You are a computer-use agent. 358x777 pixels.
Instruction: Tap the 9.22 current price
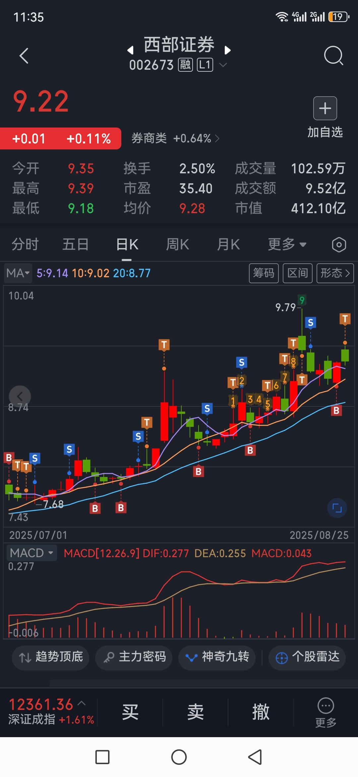point(41,101)
